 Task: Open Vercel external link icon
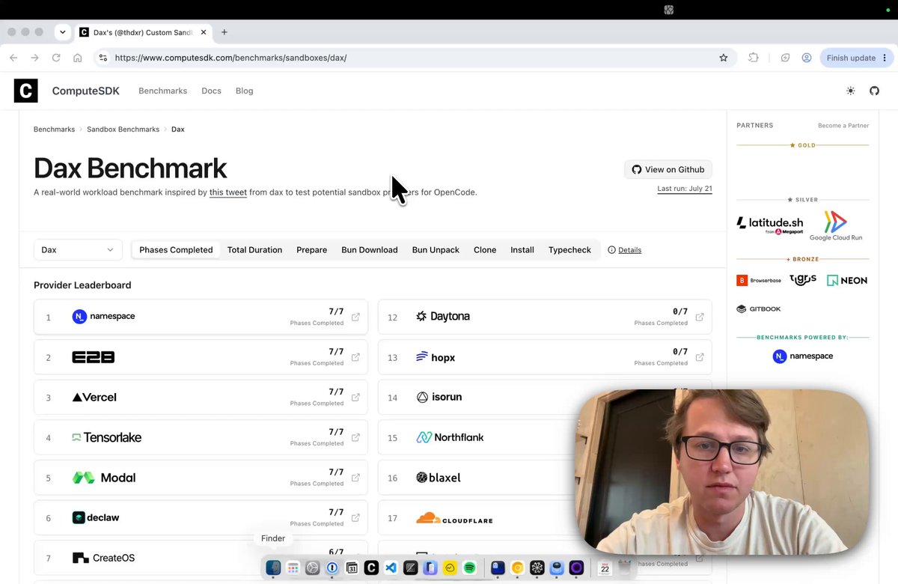[355, 398]
